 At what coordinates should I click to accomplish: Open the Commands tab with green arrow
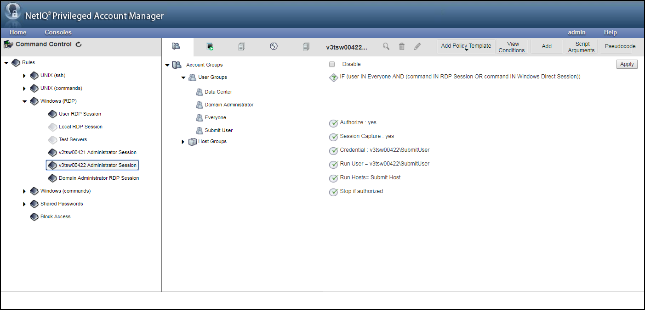coord(210,46)
